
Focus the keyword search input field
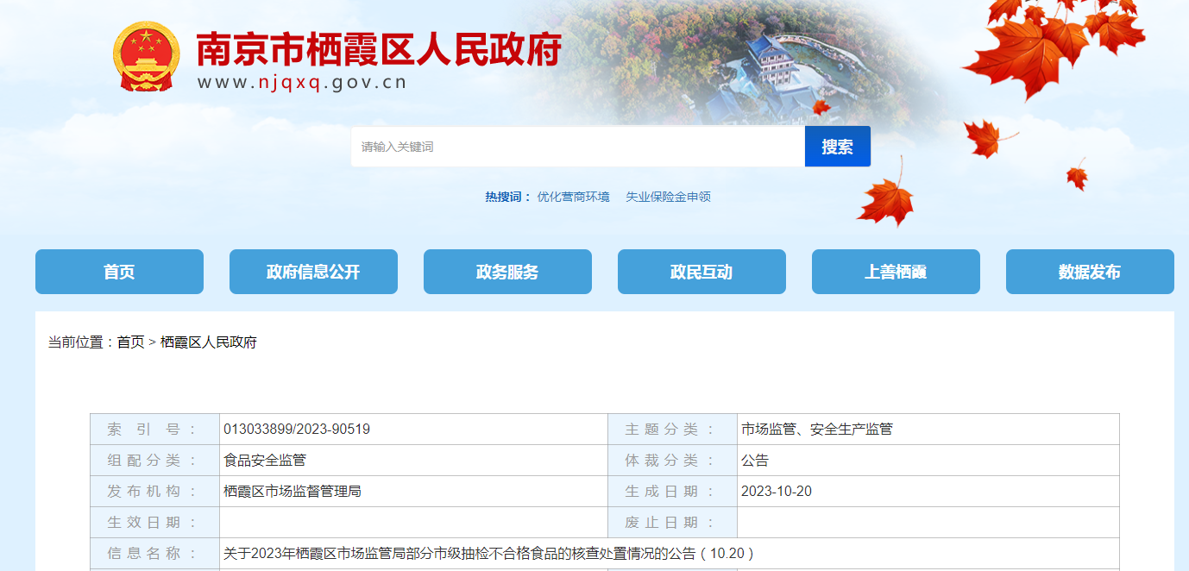pos(576,147)
